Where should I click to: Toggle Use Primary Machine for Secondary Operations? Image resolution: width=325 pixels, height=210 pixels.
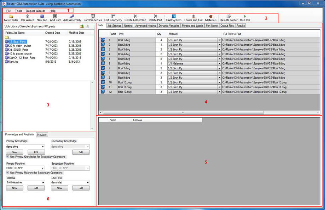(x=7, y=173)
